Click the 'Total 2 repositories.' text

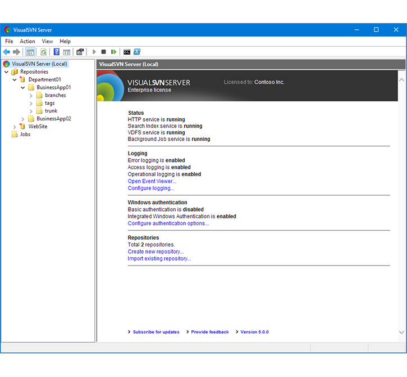click(x=152, y=245)
